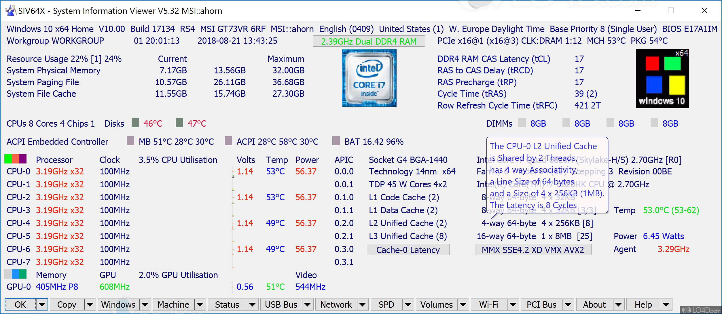Click the 405MHz P8 GPU value
722x314 pixels.
[x=57, y=287]
